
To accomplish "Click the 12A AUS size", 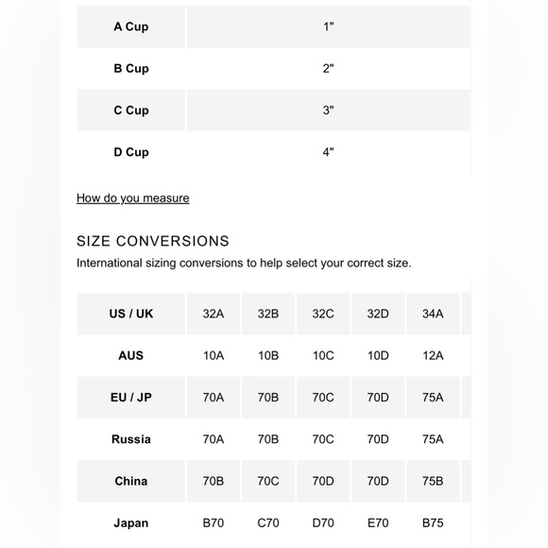I will [x=433, y=356].
